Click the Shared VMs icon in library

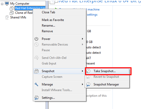7,17
